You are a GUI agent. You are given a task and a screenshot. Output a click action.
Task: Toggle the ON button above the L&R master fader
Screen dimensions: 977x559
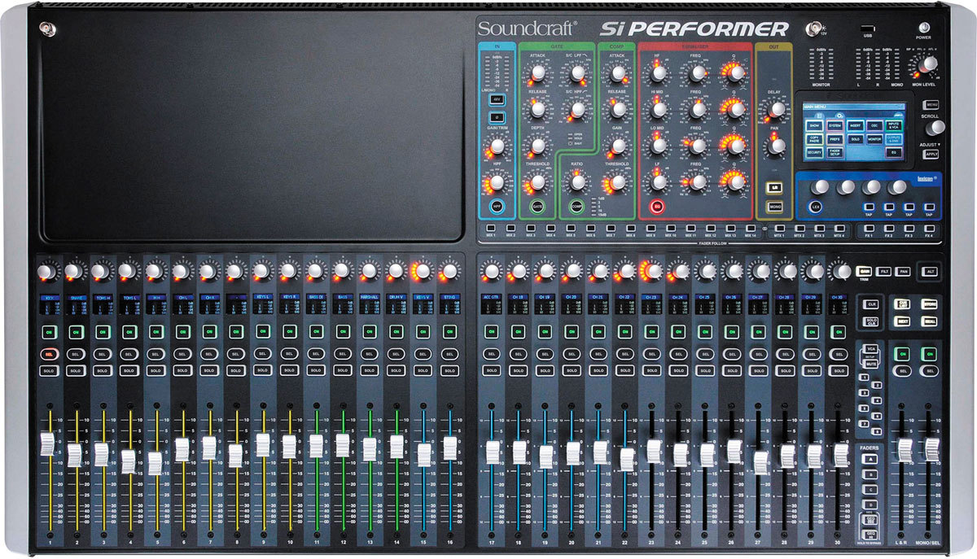[x=902, y=354]
